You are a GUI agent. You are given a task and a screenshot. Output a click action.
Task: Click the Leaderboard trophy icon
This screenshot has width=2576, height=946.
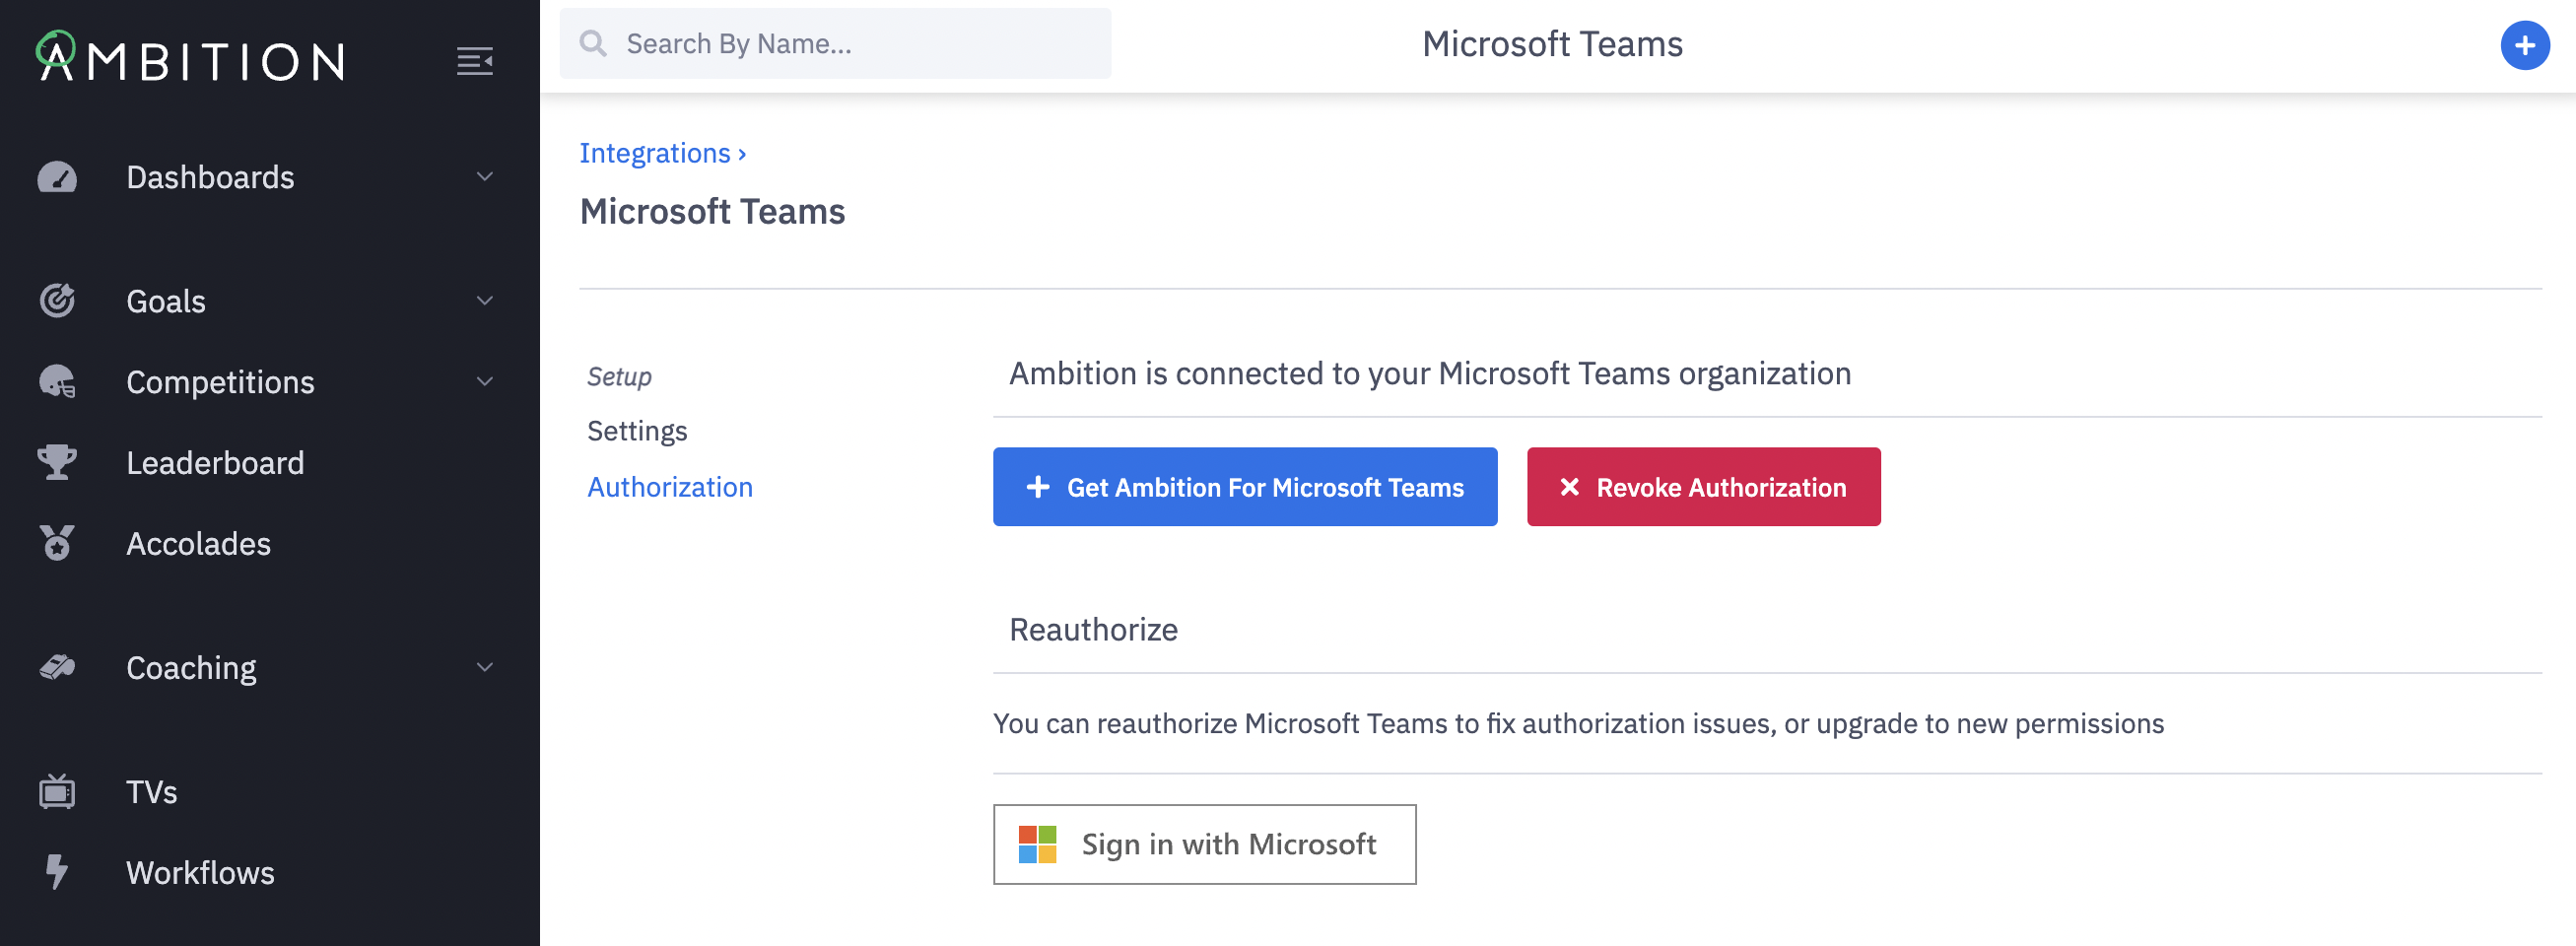click(57, 462)
